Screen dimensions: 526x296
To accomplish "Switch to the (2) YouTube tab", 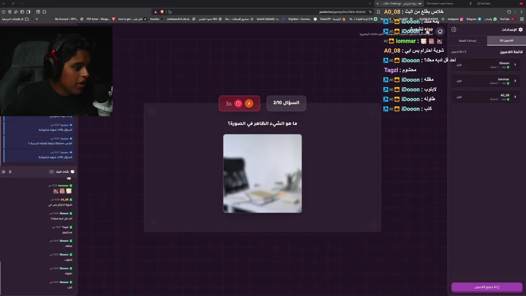I will click(484, 3).
